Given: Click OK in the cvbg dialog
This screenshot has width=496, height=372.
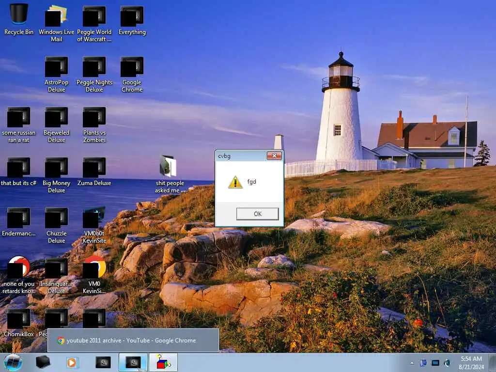Looking at the screenshot, I should [x=258, y=214].
